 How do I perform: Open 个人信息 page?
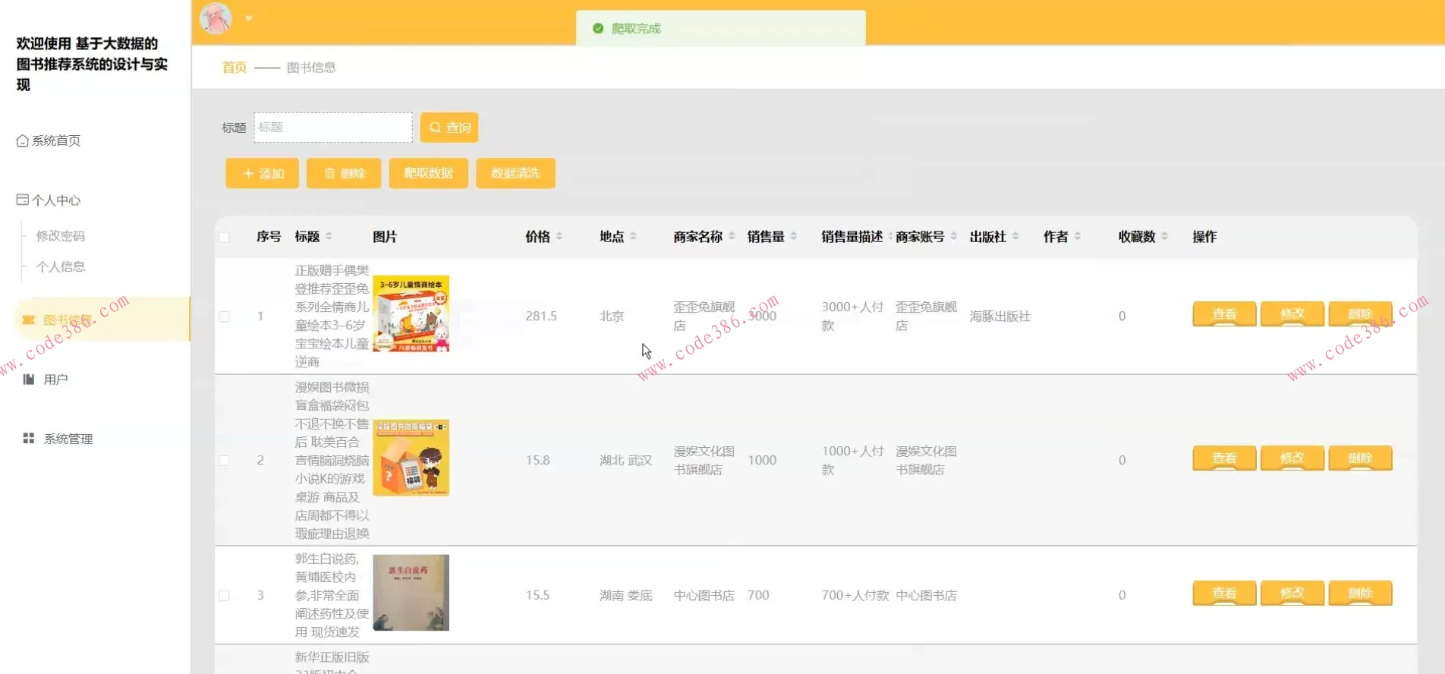point(61,266)
